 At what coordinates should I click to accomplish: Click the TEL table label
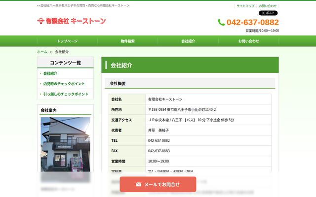coord(114,140)
